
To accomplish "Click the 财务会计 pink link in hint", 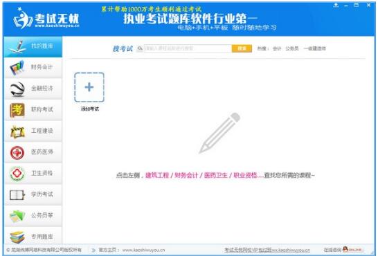I will [x=186, y=175].
